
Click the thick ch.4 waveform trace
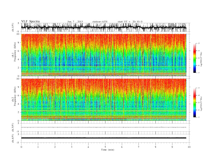pos(104,138)
